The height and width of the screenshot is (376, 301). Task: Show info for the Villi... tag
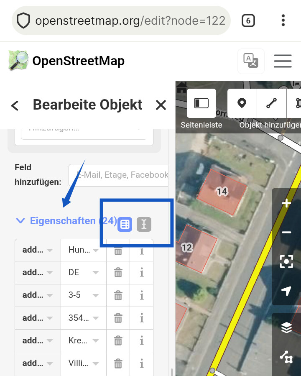click(x=142, y=363)
